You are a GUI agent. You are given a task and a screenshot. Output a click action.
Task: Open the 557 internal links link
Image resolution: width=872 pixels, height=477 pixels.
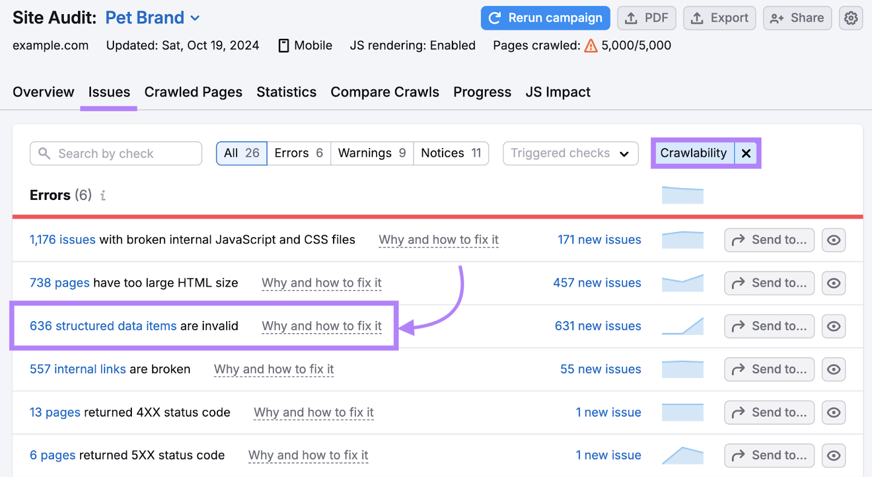(x=78, y=369)
